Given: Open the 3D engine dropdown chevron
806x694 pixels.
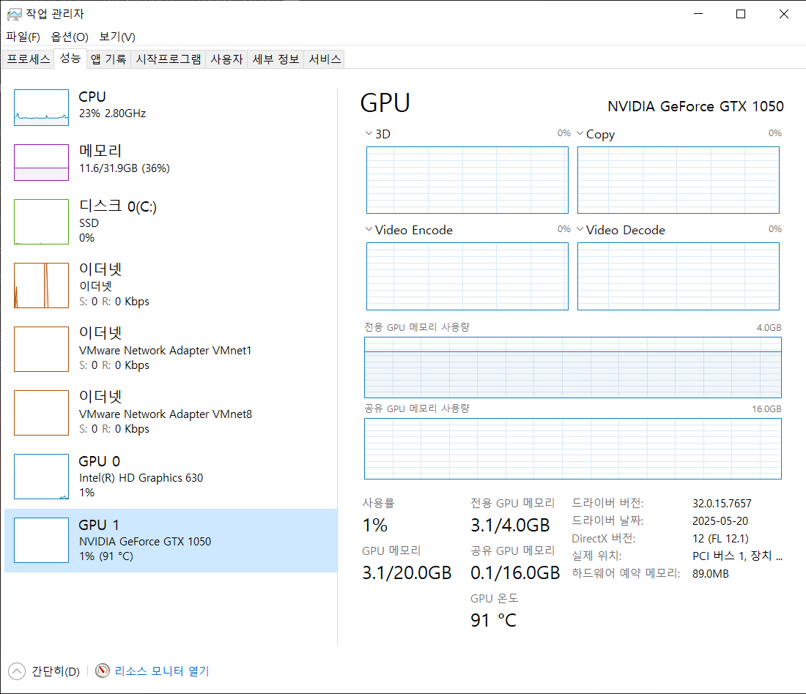Looking at the screenshot, I should coord(369,133).
